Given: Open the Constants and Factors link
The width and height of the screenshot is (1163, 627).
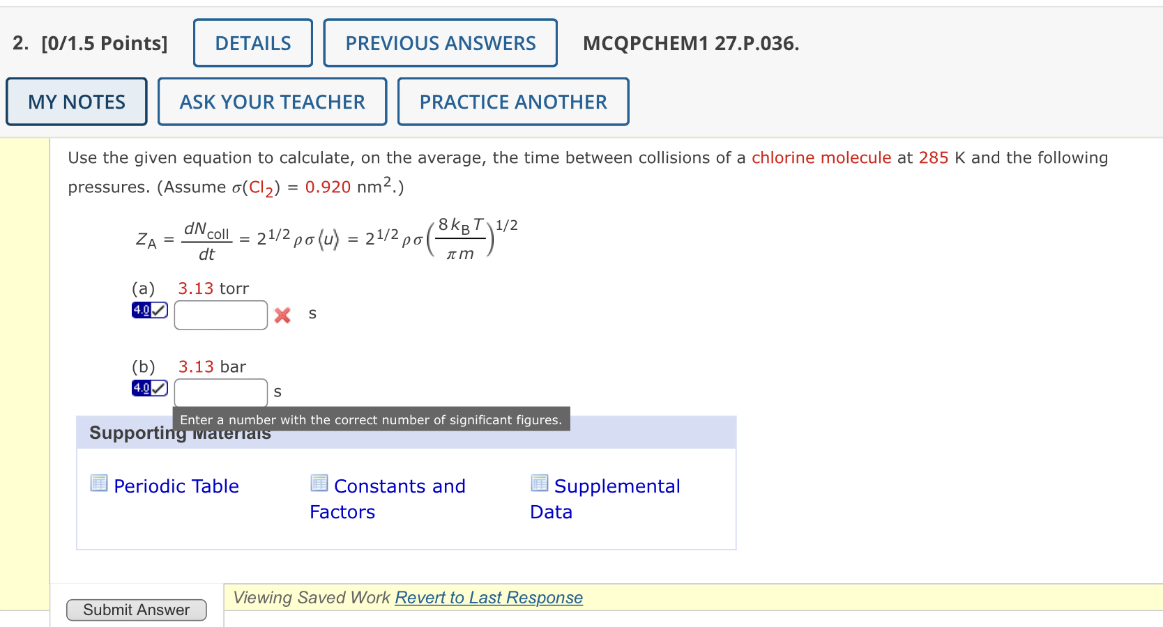Looking at the screenshot, I should point(399,486).
